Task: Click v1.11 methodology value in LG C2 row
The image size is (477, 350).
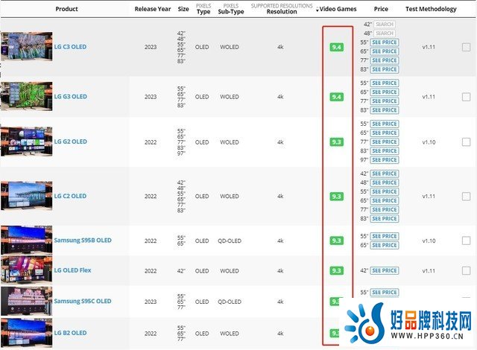Action: tap(429, 197)
